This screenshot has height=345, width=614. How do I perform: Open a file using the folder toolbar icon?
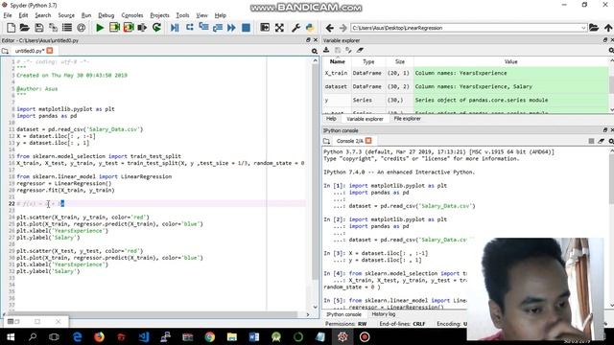(x=25, y=28)
